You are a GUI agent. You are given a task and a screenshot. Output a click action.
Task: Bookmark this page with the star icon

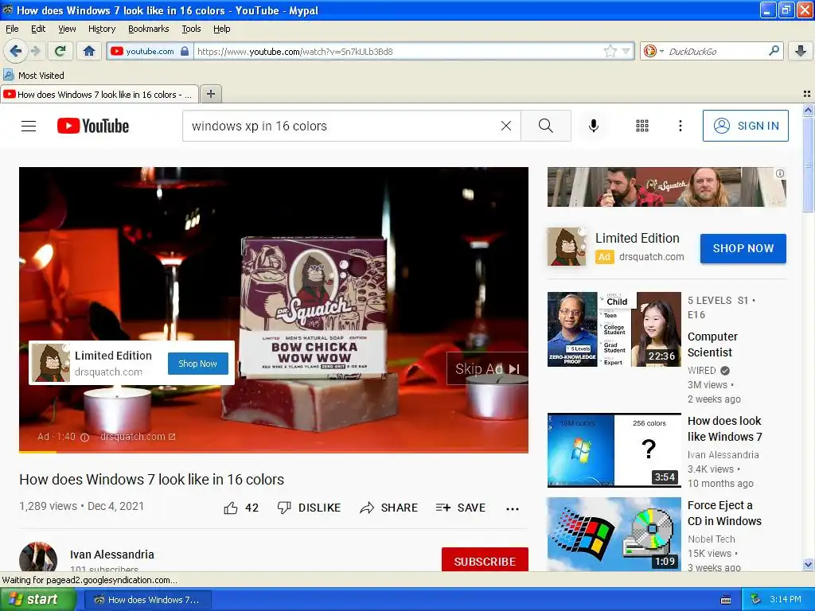[x=610, y=51]
